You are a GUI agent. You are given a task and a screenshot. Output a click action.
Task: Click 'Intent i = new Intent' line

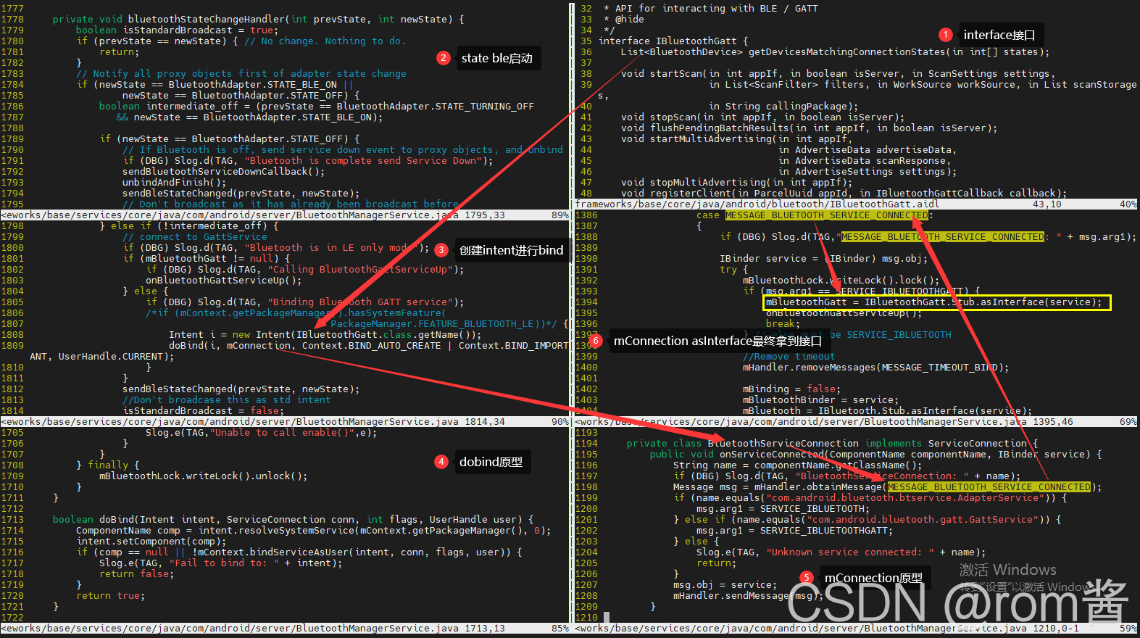tap(325, 335)
